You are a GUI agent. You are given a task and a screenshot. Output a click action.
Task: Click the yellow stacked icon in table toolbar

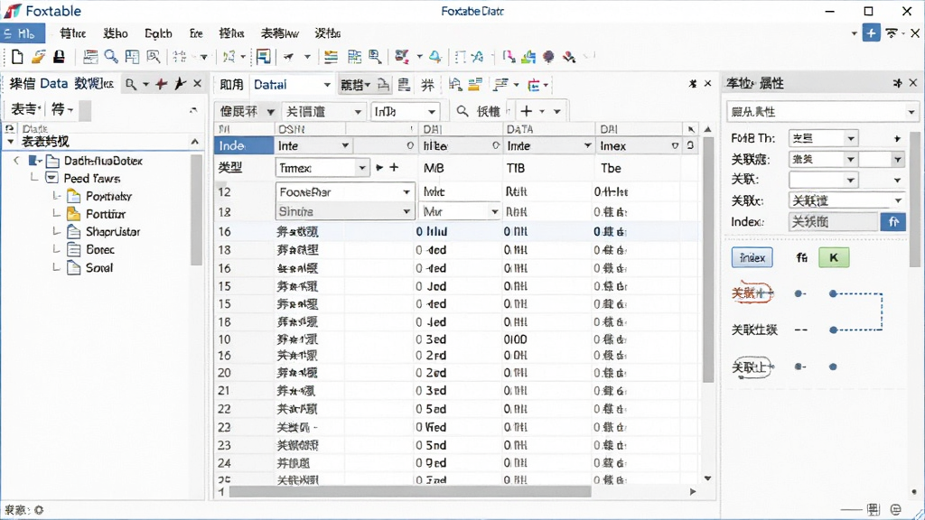[x=475, y=85]
